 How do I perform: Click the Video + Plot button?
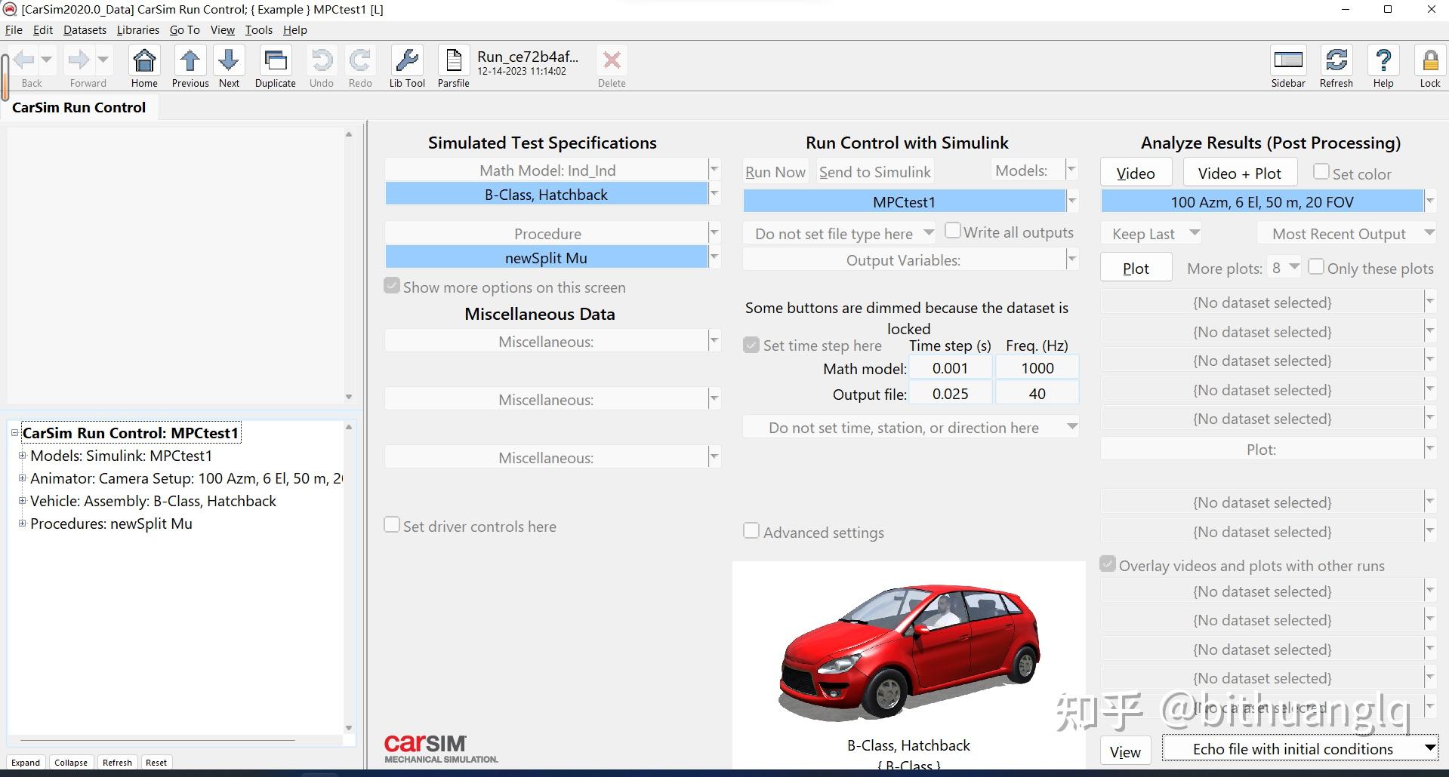[1239, 174]
